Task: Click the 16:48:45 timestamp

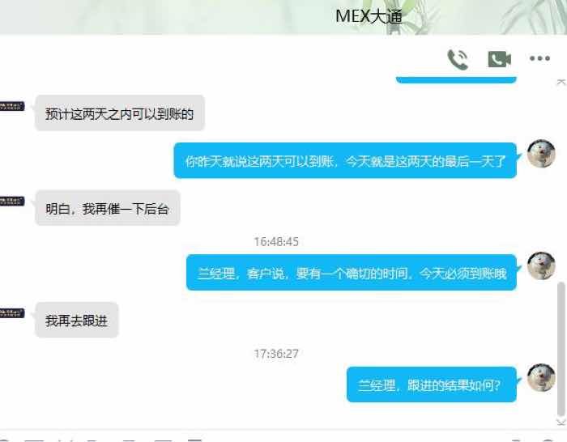Action: click(x=276, y=241)
